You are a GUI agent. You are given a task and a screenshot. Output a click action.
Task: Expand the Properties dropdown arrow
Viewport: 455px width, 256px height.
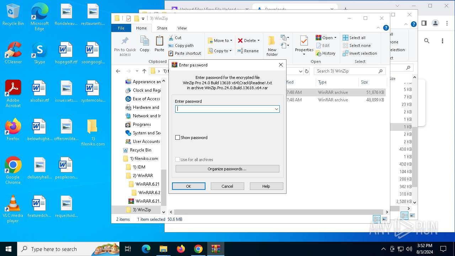pyautogui.click(x=304, y=54)
